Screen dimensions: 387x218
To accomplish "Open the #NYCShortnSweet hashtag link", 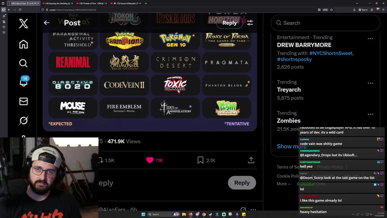I will click(331, 53).
